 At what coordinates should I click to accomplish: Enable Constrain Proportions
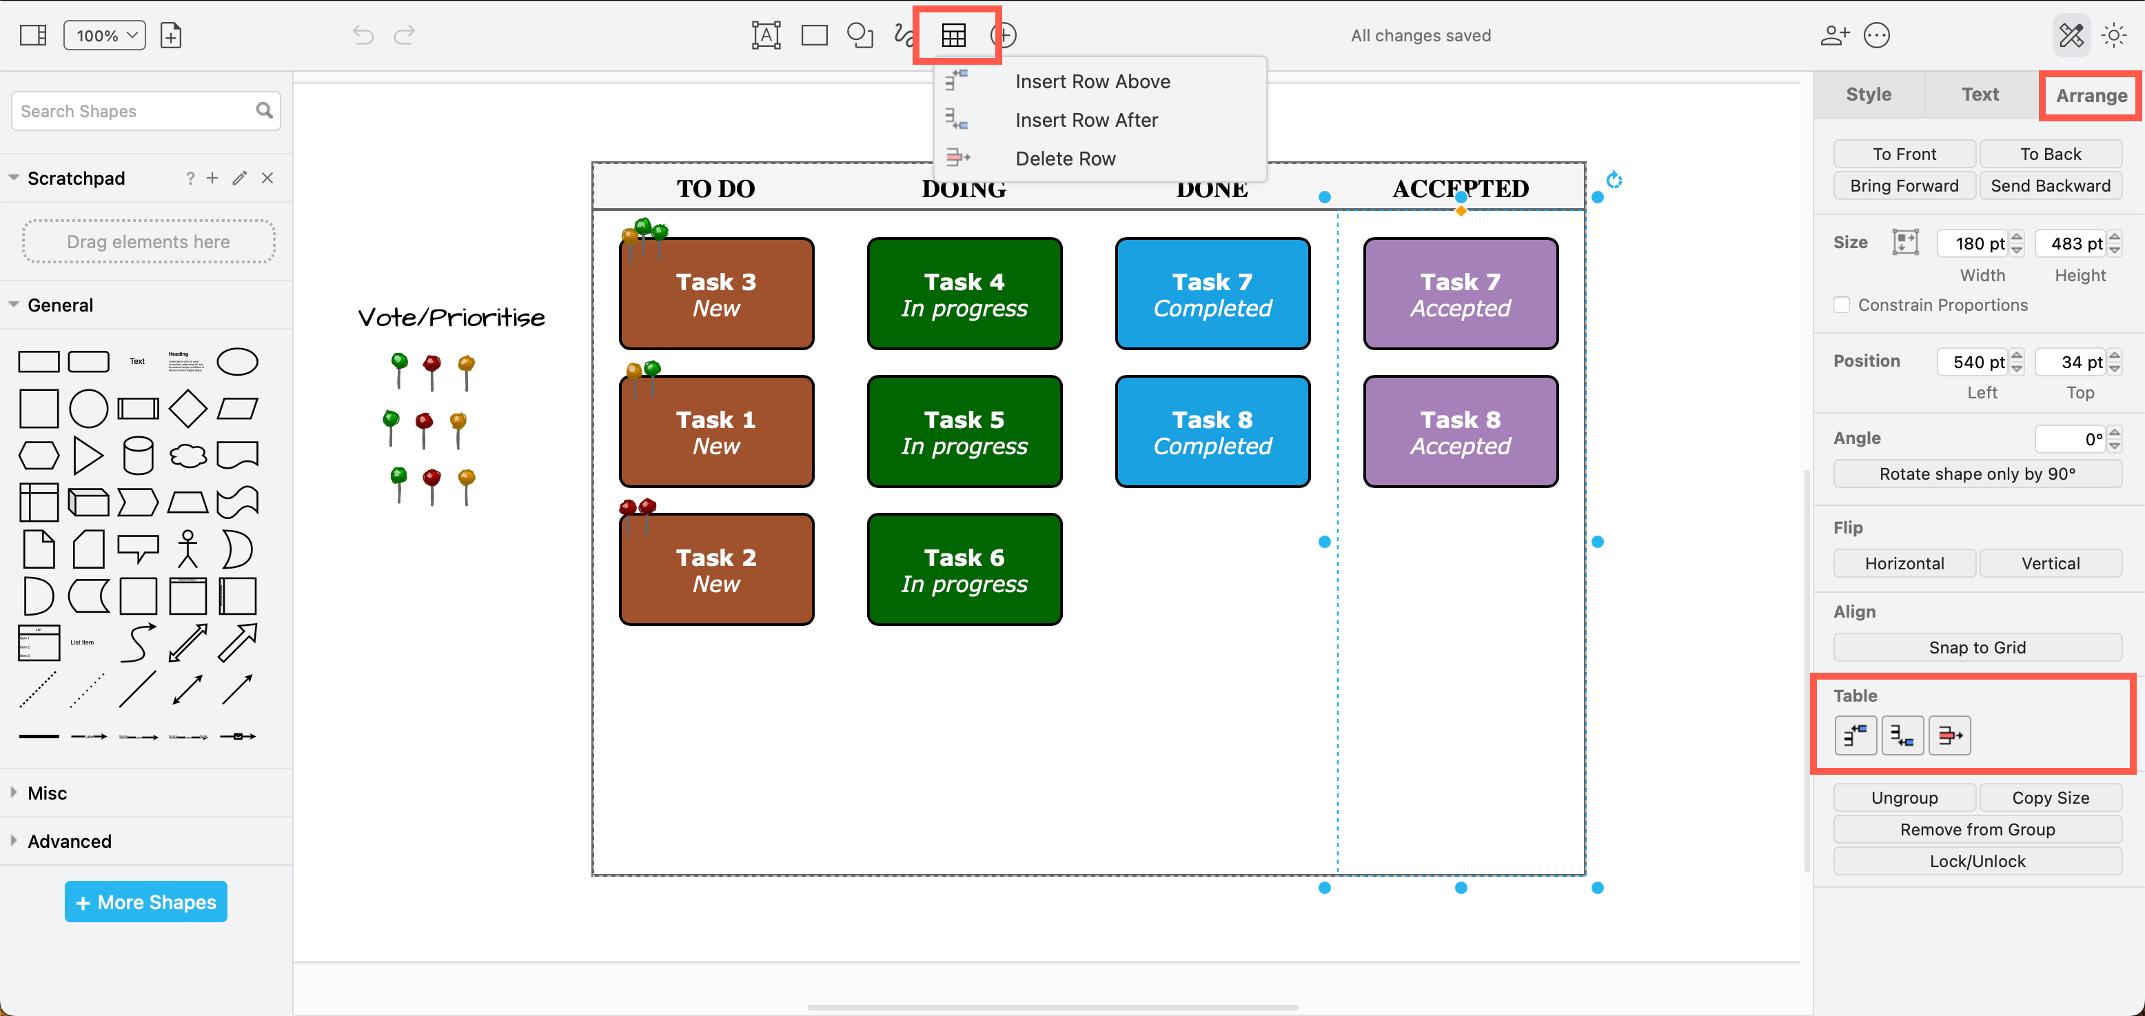point(1842,305)
